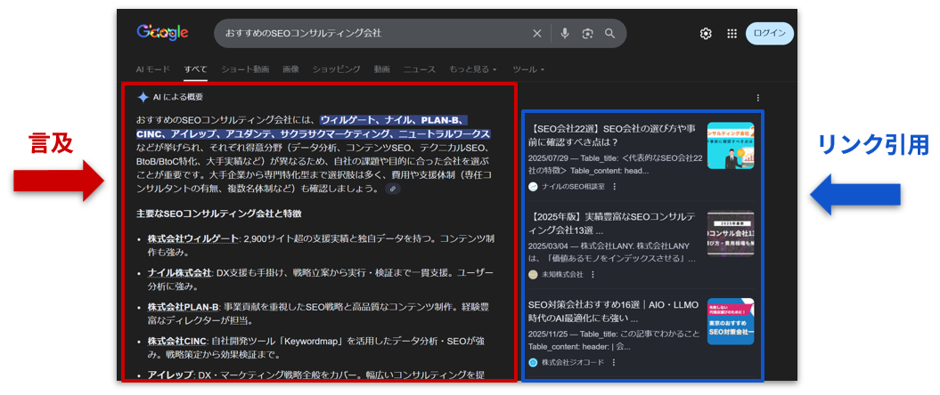Click ナイル株式会社 link
Image resolution: width=940 pixels, height=395 pixels.
(180, 272)
